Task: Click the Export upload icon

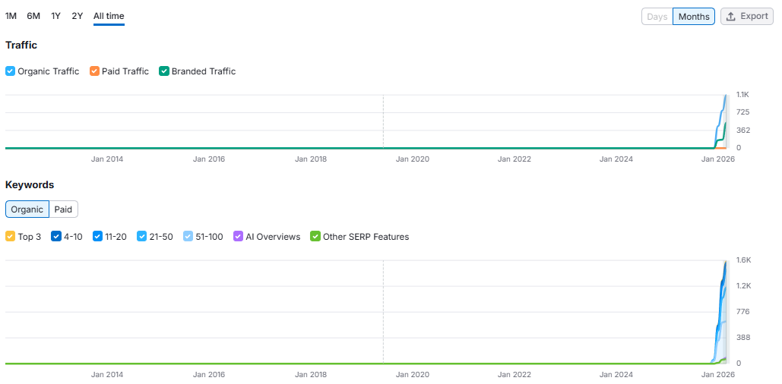Action: (x=730, y=17)
